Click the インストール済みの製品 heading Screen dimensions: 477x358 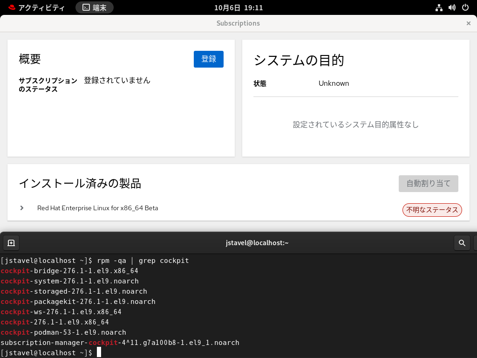point(80,184)
